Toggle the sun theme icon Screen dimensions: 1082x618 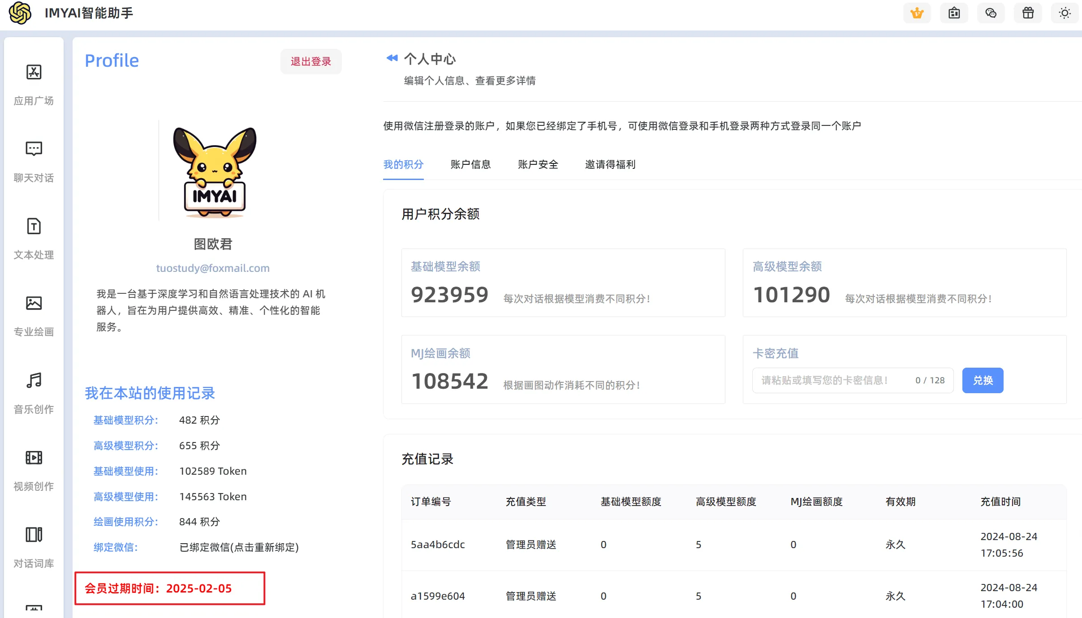point(1065,13)
